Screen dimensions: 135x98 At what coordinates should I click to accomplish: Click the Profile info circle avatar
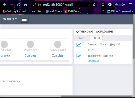click(31, 44)
